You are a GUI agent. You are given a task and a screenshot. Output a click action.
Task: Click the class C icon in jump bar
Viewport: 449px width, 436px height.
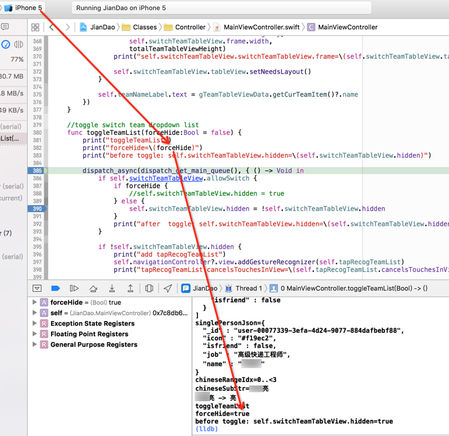(311, 27)
